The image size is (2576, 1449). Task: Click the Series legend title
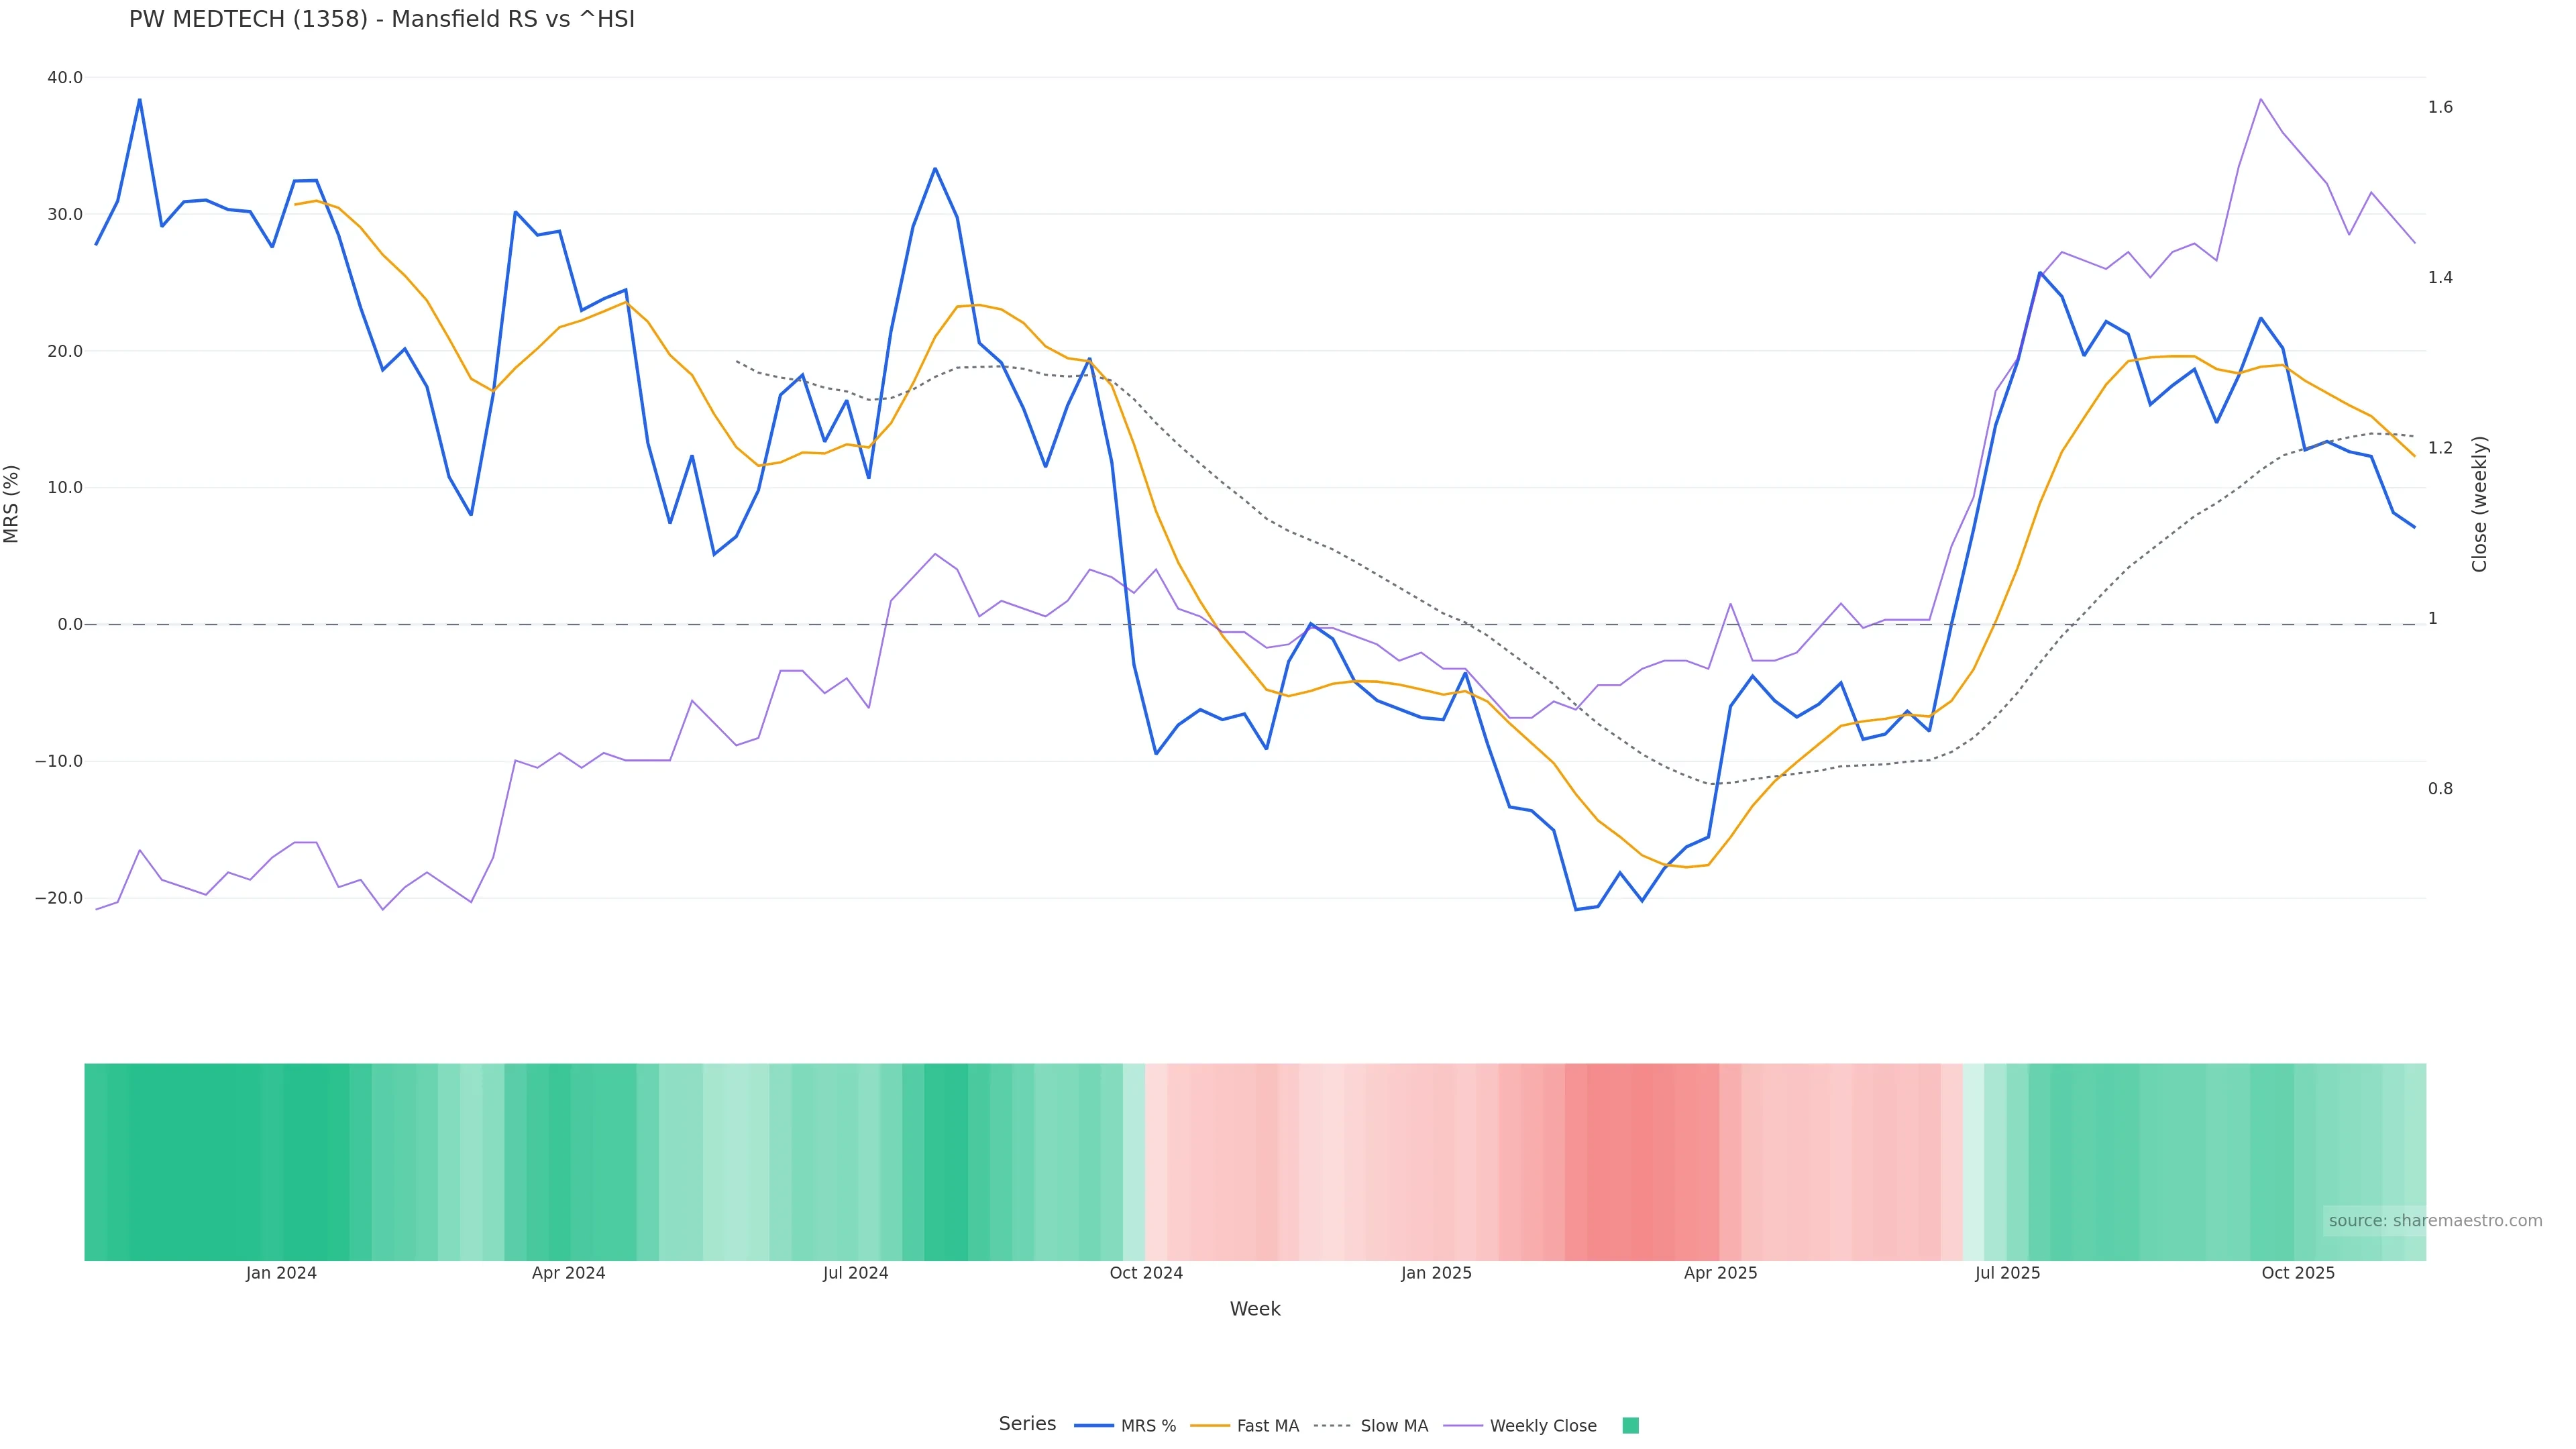1027,1424
